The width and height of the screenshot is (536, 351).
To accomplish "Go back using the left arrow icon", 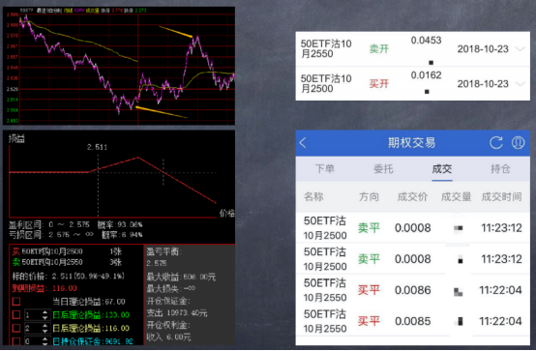I will pos(303,142).
